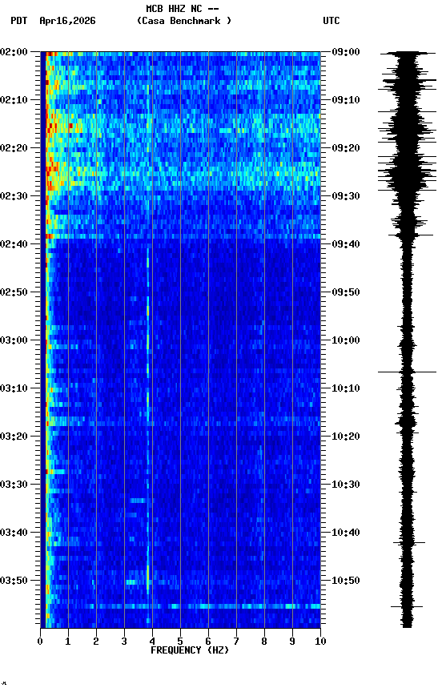Click the 02:10 PDT time label
The width and height of the screenshot is (442, 692).
click(x=14, y=100)
